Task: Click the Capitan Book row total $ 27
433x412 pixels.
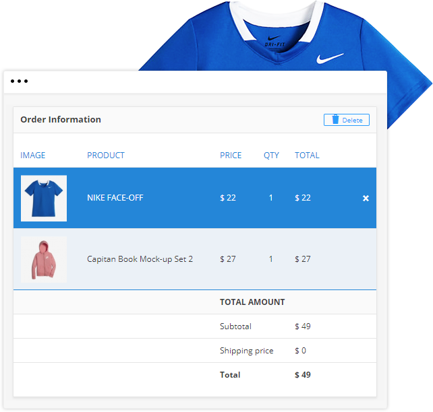Action: [x=302, y=259]
